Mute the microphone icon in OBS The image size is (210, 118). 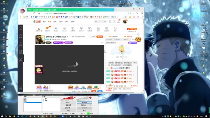[x=75, y=98]
